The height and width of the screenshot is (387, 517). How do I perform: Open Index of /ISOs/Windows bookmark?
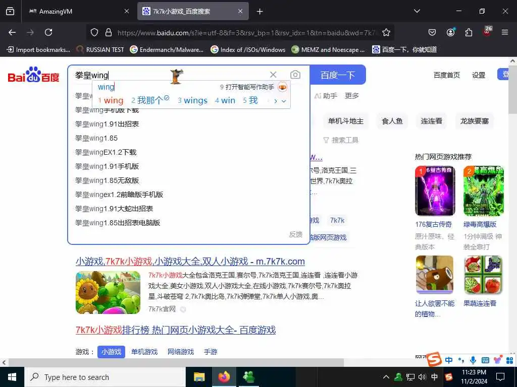click(248, 50)
